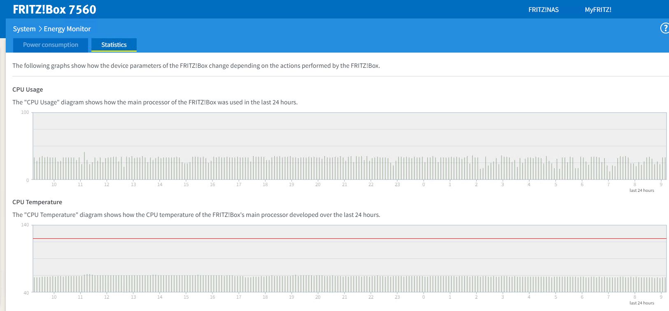The width and height of the screenshot is (669, 311).
Task: Switch to the Power consumption tab
Action: [x=51, y=45]
